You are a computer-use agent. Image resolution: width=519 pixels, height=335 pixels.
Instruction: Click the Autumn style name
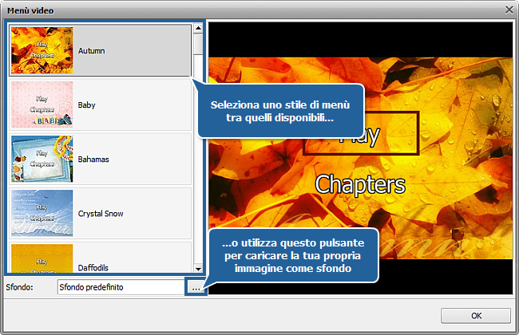(x=92, y=50)
